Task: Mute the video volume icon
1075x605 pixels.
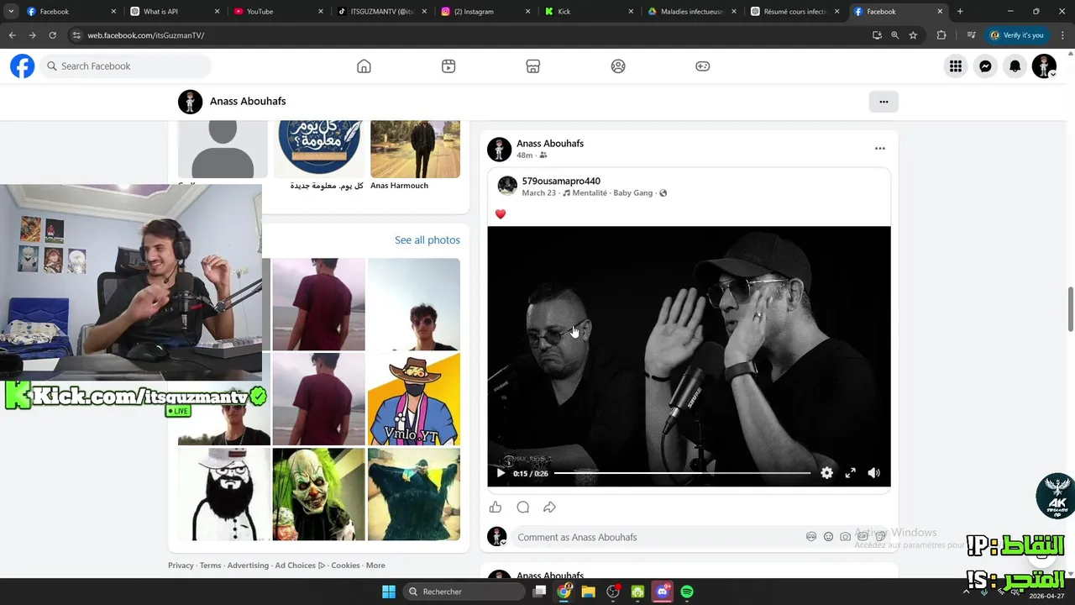Action: (874, 473)
